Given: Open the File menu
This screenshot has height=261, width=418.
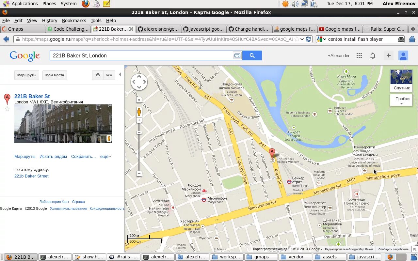Looking at the screenshot, I should tap(6, 20).
